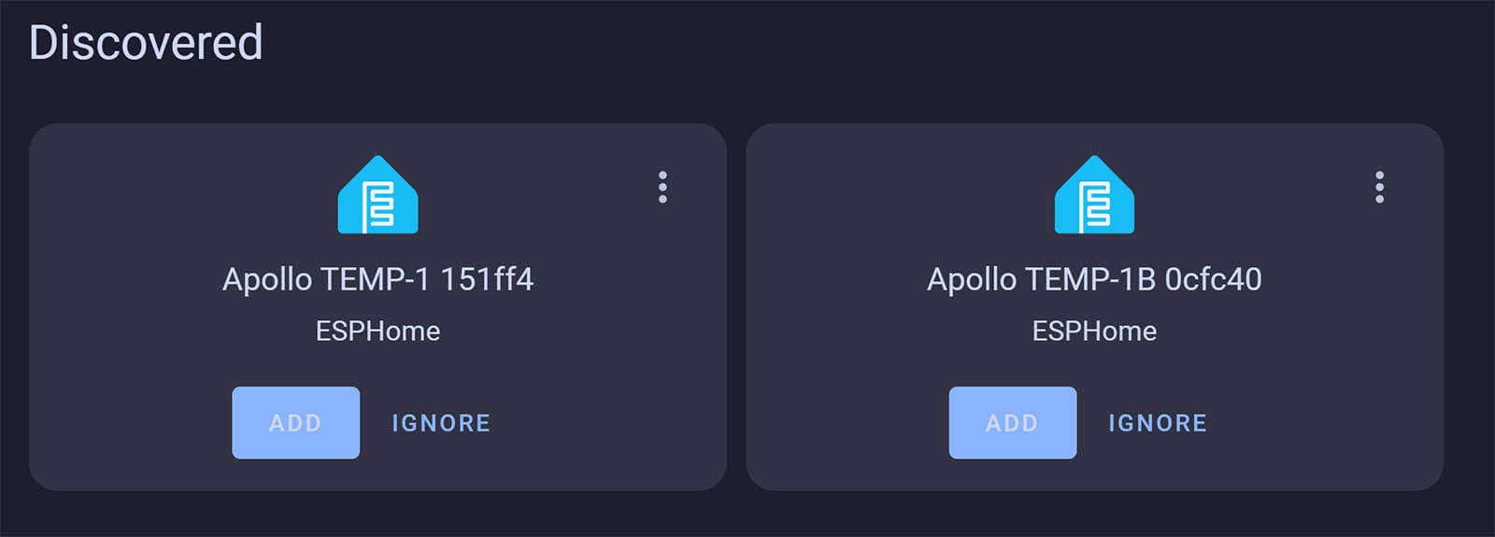This screenshot has width=1495, height=537.
Task: Ignore the Apollo TEMP-1 151ff4 discovery
Action: coord(441,423)
